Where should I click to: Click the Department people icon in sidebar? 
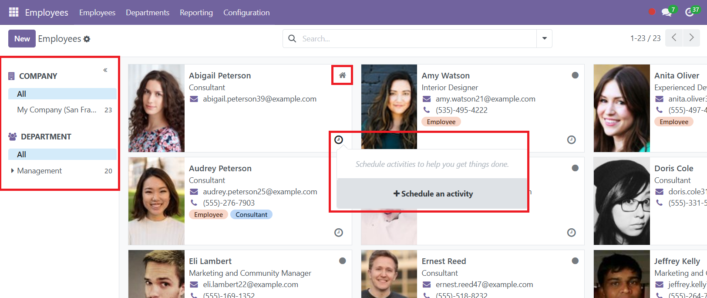pos(12,137)
